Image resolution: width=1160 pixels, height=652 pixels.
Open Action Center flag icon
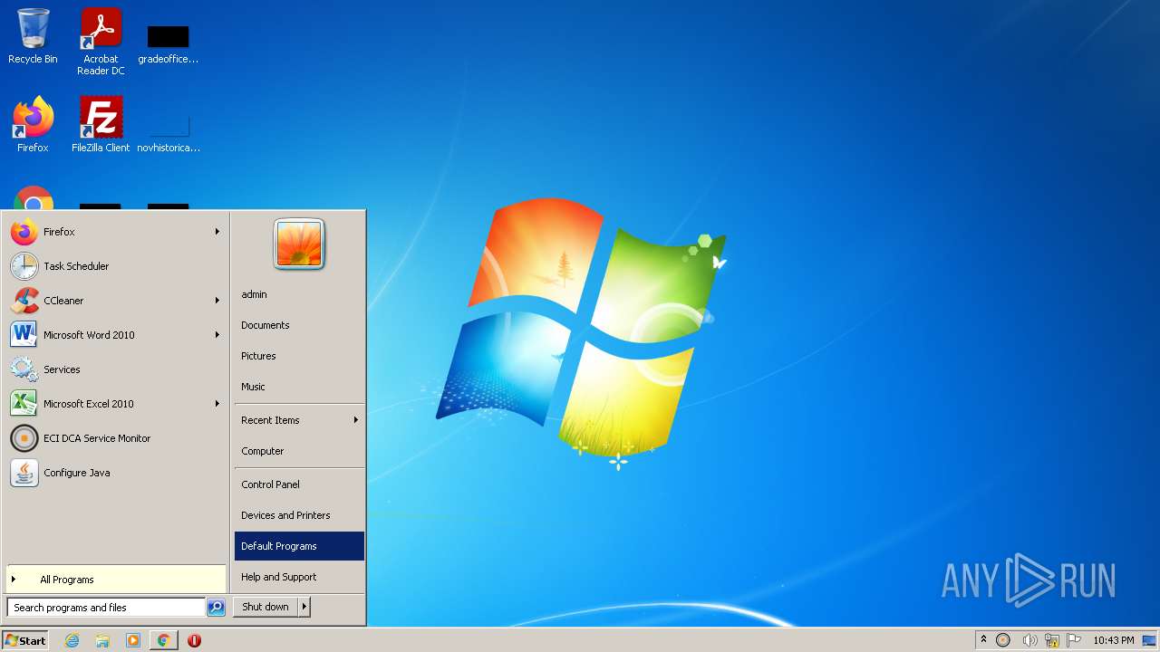tap(1074, 640)
